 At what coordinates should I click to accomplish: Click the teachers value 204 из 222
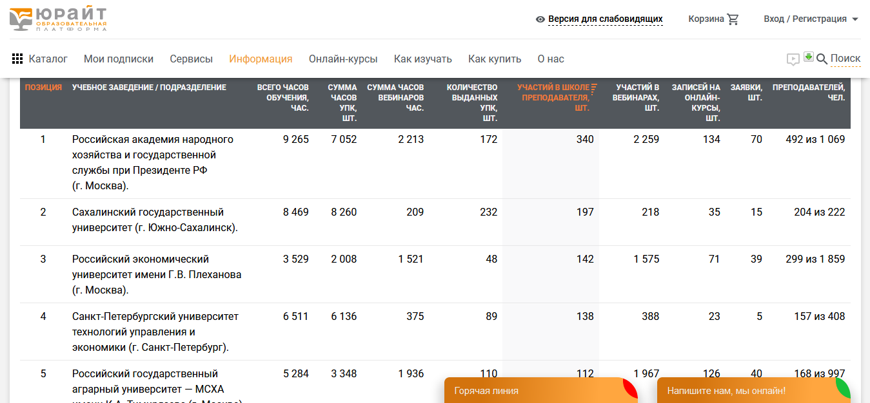point(819,212)
